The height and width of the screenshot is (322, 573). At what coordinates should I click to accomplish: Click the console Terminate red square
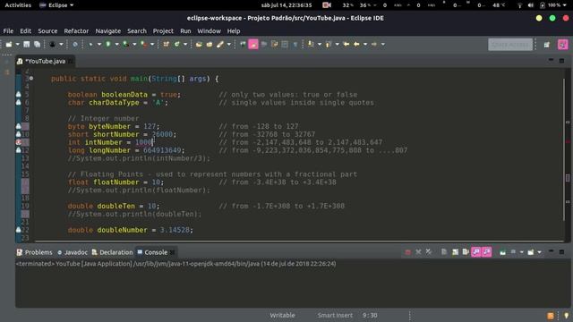click(x=408, y=252)
